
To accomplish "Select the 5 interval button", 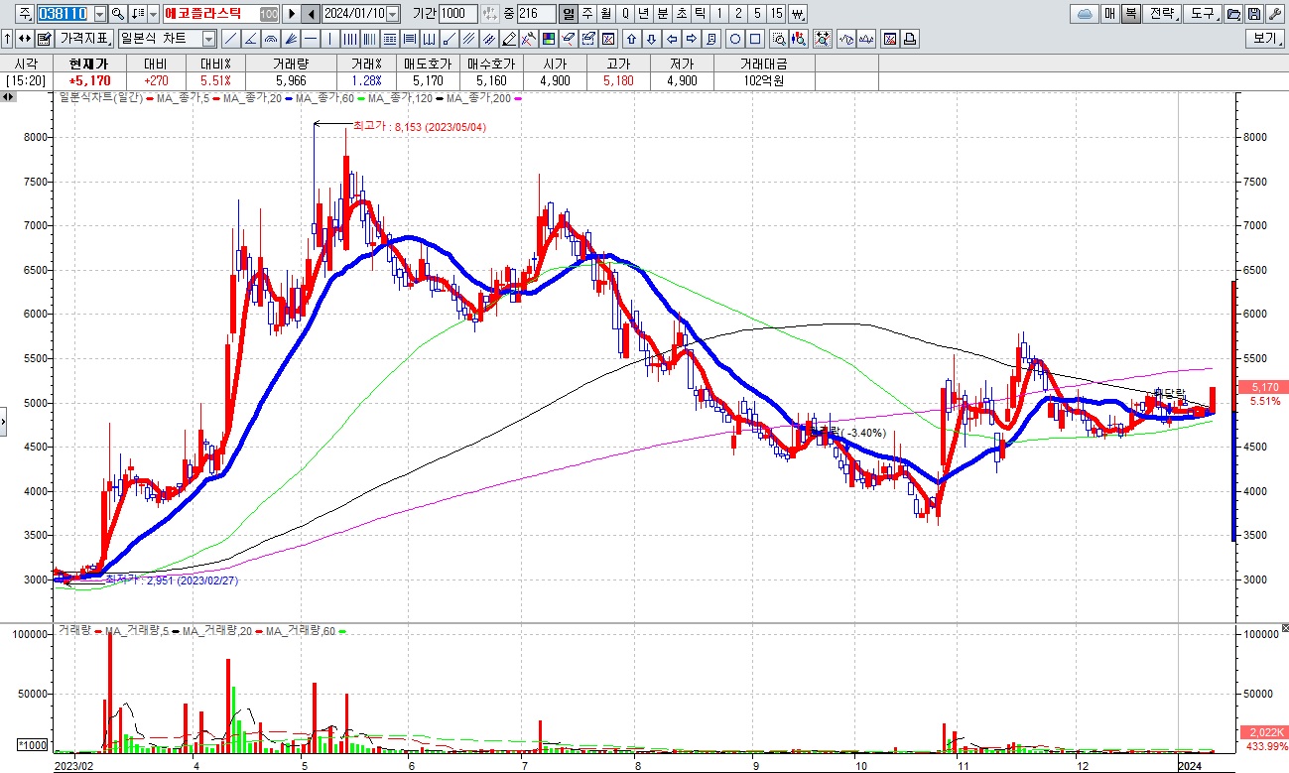I will pyautogui.click(x=757, y=14).
